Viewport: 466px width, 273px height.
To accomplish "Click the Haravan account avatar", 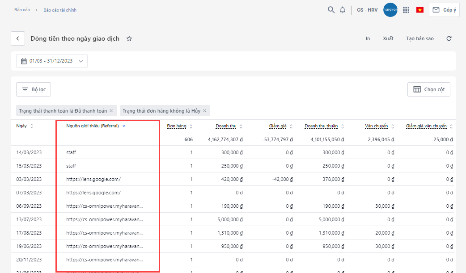I will point(390,10).
